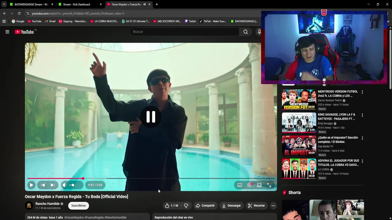The width and height of the screenshot is (392, 220).
Task: Open options menu for ADIVINA EL JUGADOR
Action: pyautogui.click(x=362, y=161)
